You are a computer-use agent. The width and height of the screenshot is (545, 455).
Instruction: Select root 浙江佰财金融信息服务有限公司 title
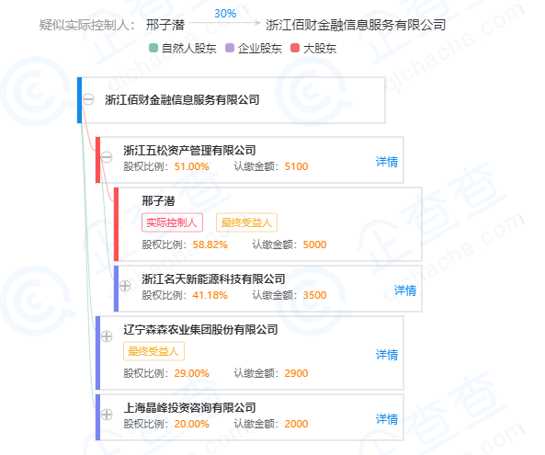[x=182, y=100]
